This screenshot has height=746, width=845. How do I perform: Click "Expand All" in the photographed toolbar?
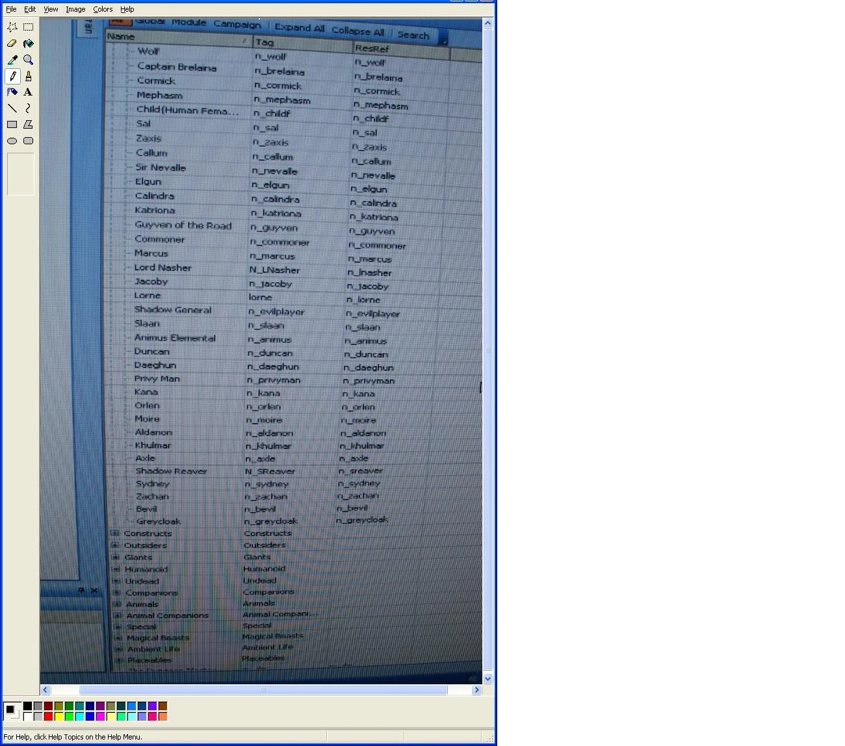(300, 28)
